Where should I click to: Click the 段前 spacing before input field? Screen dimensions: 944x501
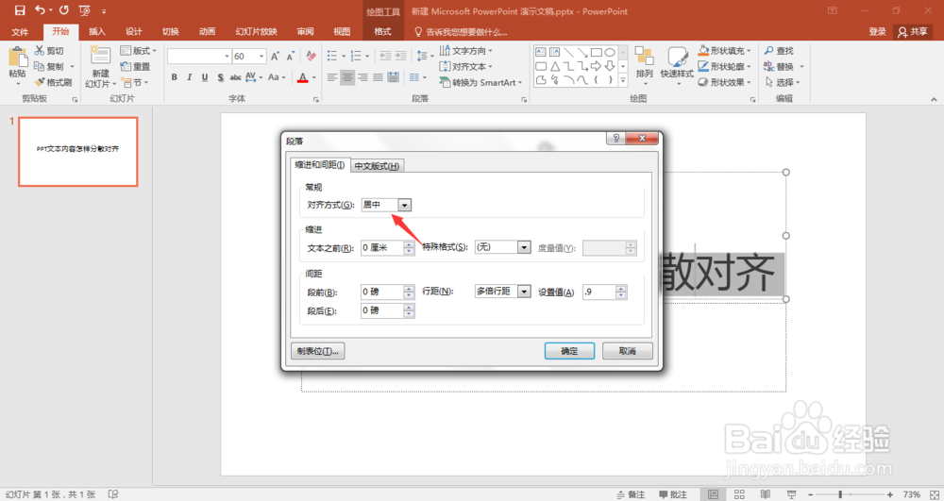[382, 292]
